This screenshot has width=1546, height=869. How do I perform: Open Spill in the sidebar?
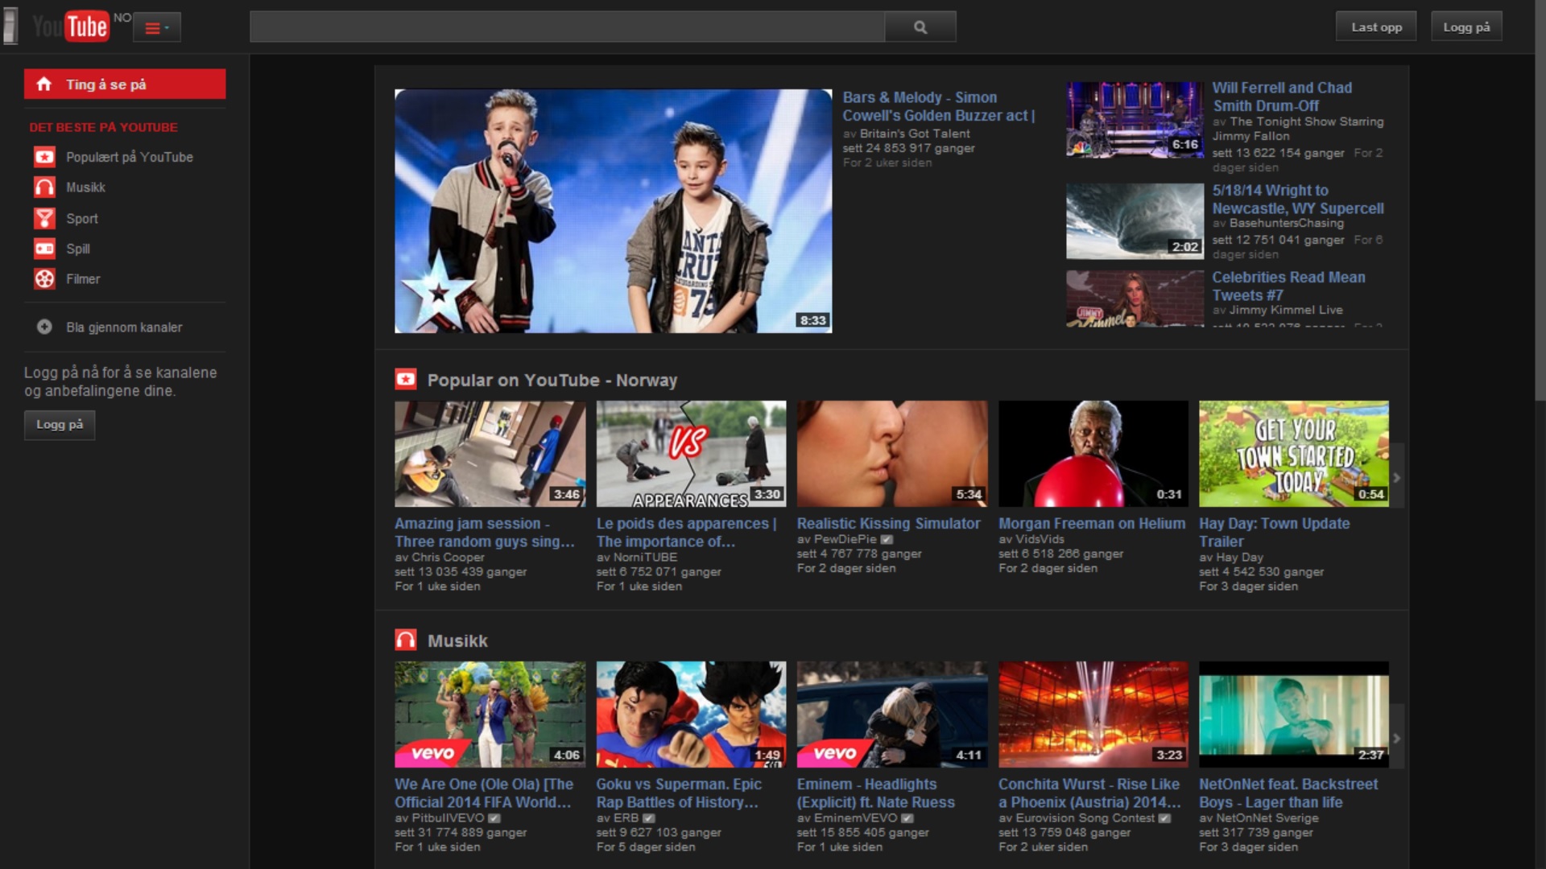pos(78,249)
